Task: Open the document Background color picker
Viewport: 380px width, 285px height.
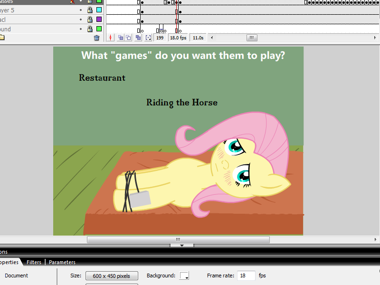Action: coord(184,276)
